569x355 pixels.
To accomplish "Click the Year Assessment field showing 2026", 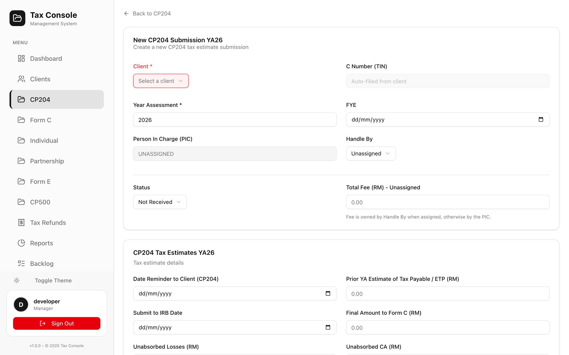I will pos(235,120).
